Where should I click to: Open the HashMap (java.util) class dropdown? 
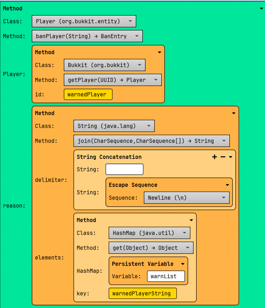click(x=149, y=233)
